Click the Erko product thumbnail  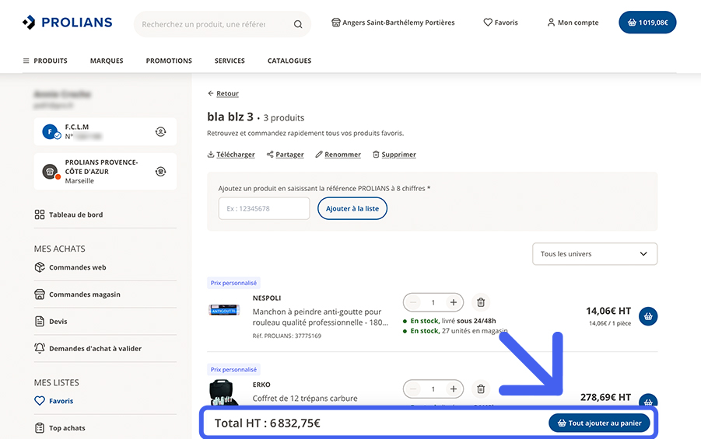(223, 392)
